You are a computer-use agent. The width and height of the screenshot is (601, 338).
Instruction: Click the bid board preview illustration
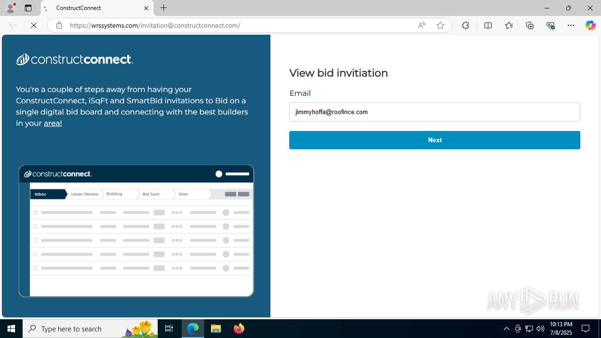136,230
